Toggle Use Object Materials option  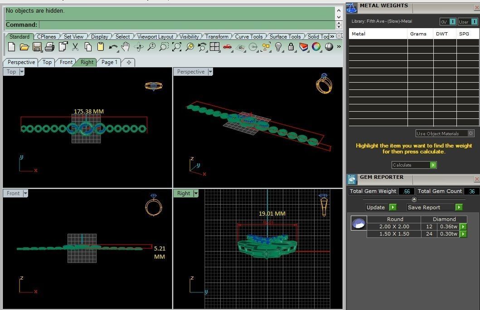445,133
